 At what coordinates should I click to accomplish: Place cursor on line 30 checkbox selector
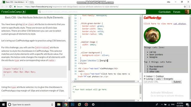pos(89,61)
